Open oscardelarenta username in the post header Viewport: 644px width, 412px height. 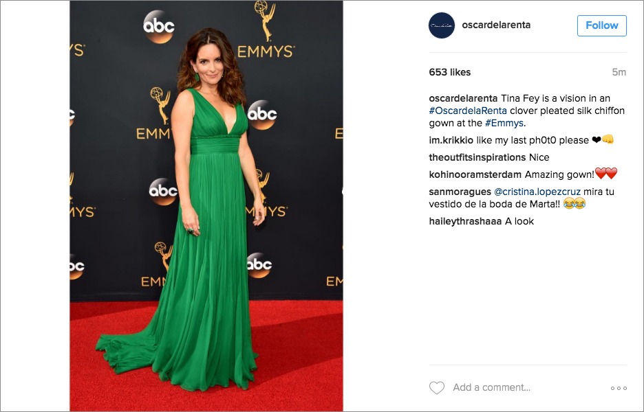click(x=496, y=25)
